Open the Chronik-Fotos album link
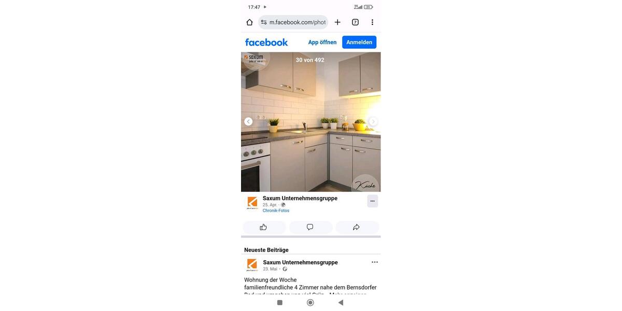The height and width of the screenshot is (311, 622). click(276, 210)
